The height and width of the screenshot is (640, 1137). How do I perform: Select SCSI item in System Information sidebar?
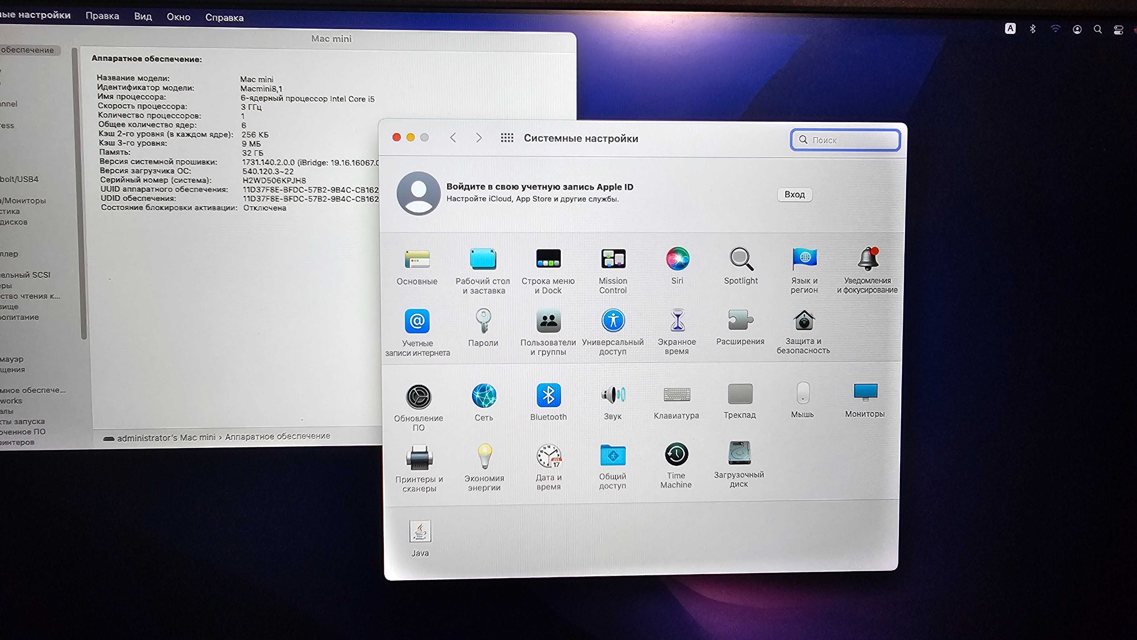point(25,275)
